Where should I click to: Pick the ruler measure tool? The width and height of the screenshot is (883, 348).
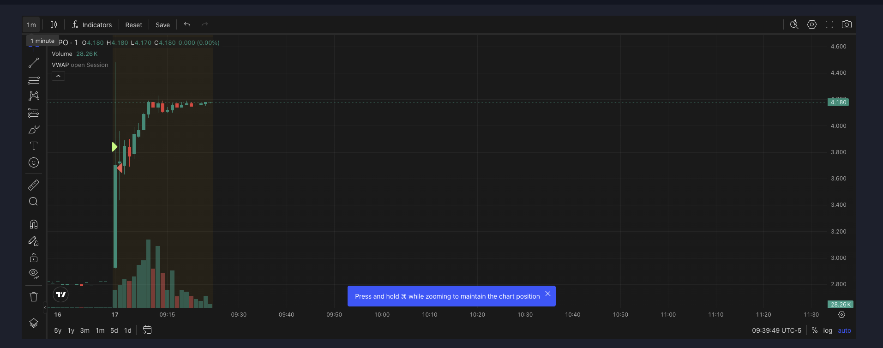click(x=34, y=185)
